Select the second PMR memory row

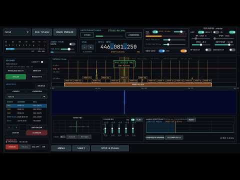pos(26,109)
